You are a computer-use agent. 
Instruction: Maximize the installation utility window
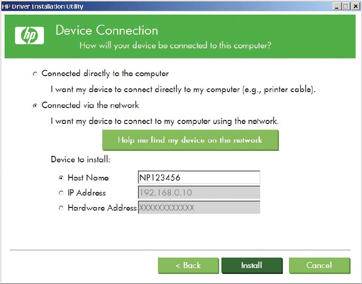click(345, 6)
